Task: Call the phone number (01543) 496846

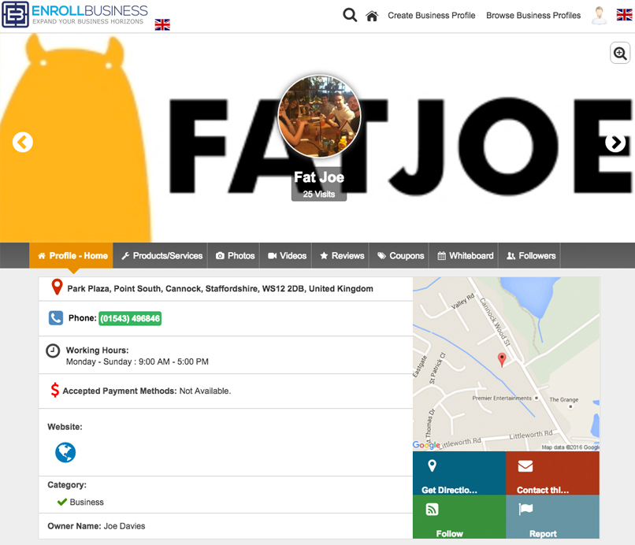Action: click(x=130, y=318)
